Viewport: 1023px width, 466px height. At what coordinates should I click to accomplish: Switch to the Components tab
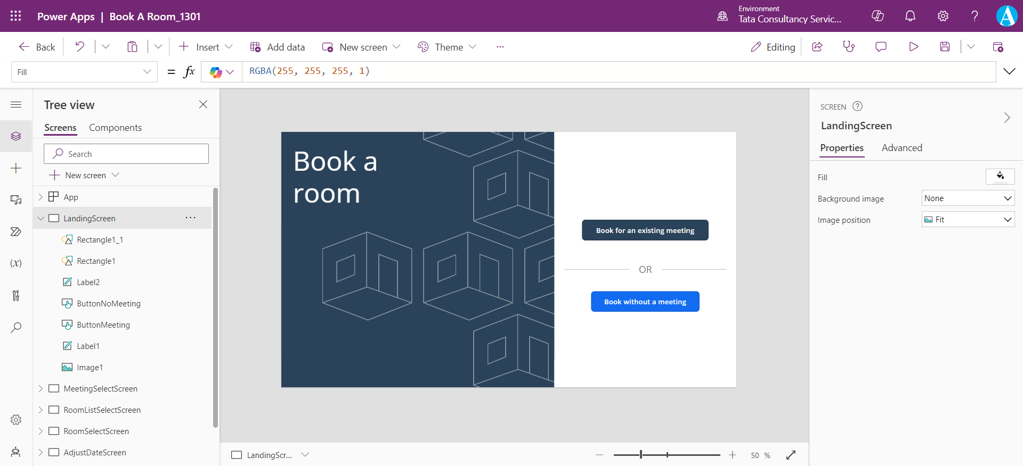pyautogui.click(x=115, y=128)
